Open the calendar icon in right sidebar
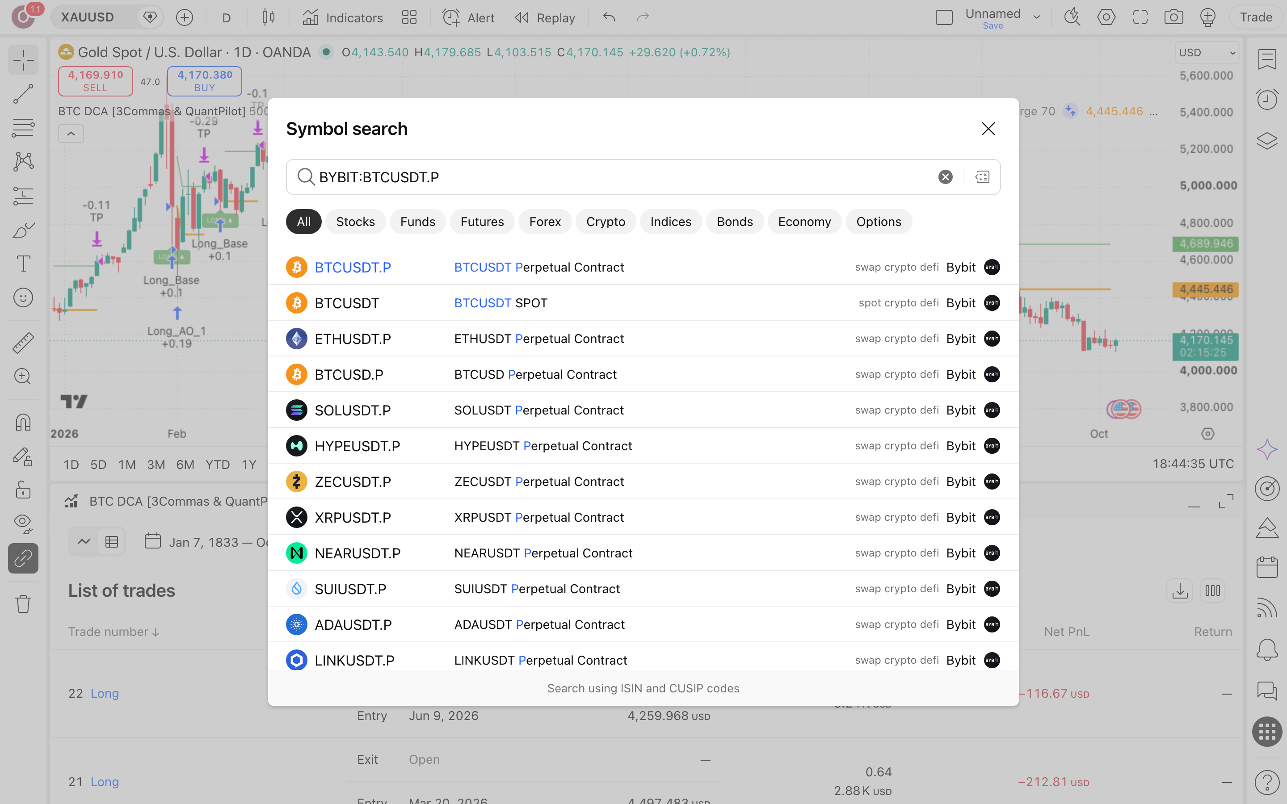The height and width of the screenshot is (804, 1287). pos(1267,567)
